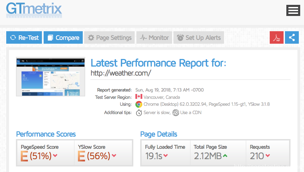The image size is (304, 172).
Task: Click the 'Server is slow' tip
Action: [x=157, y=113]
